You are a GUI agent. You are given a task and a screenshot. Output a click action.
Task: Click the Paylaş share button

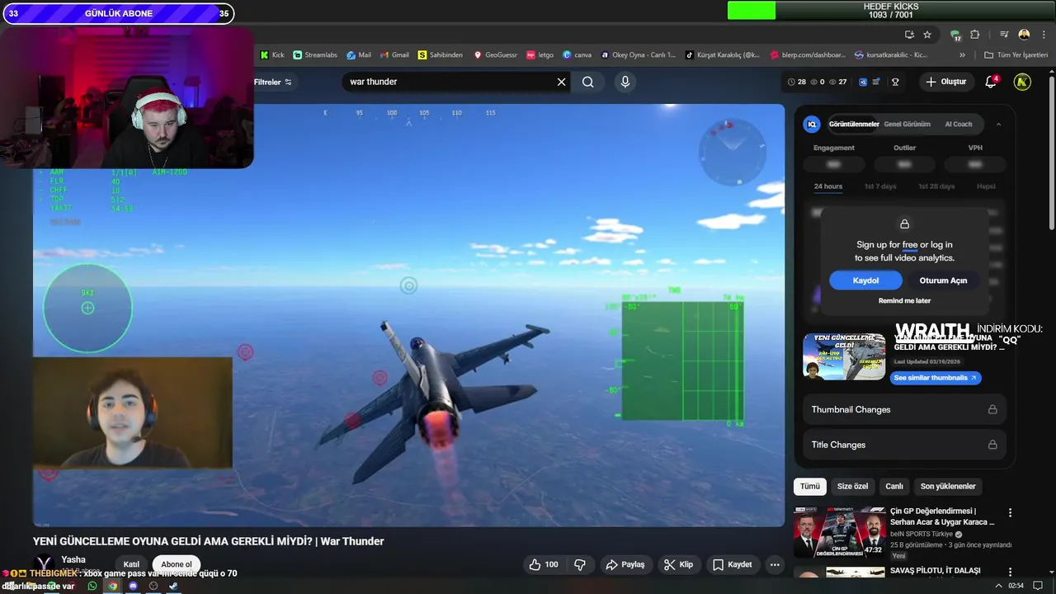[x=625, y=564]
